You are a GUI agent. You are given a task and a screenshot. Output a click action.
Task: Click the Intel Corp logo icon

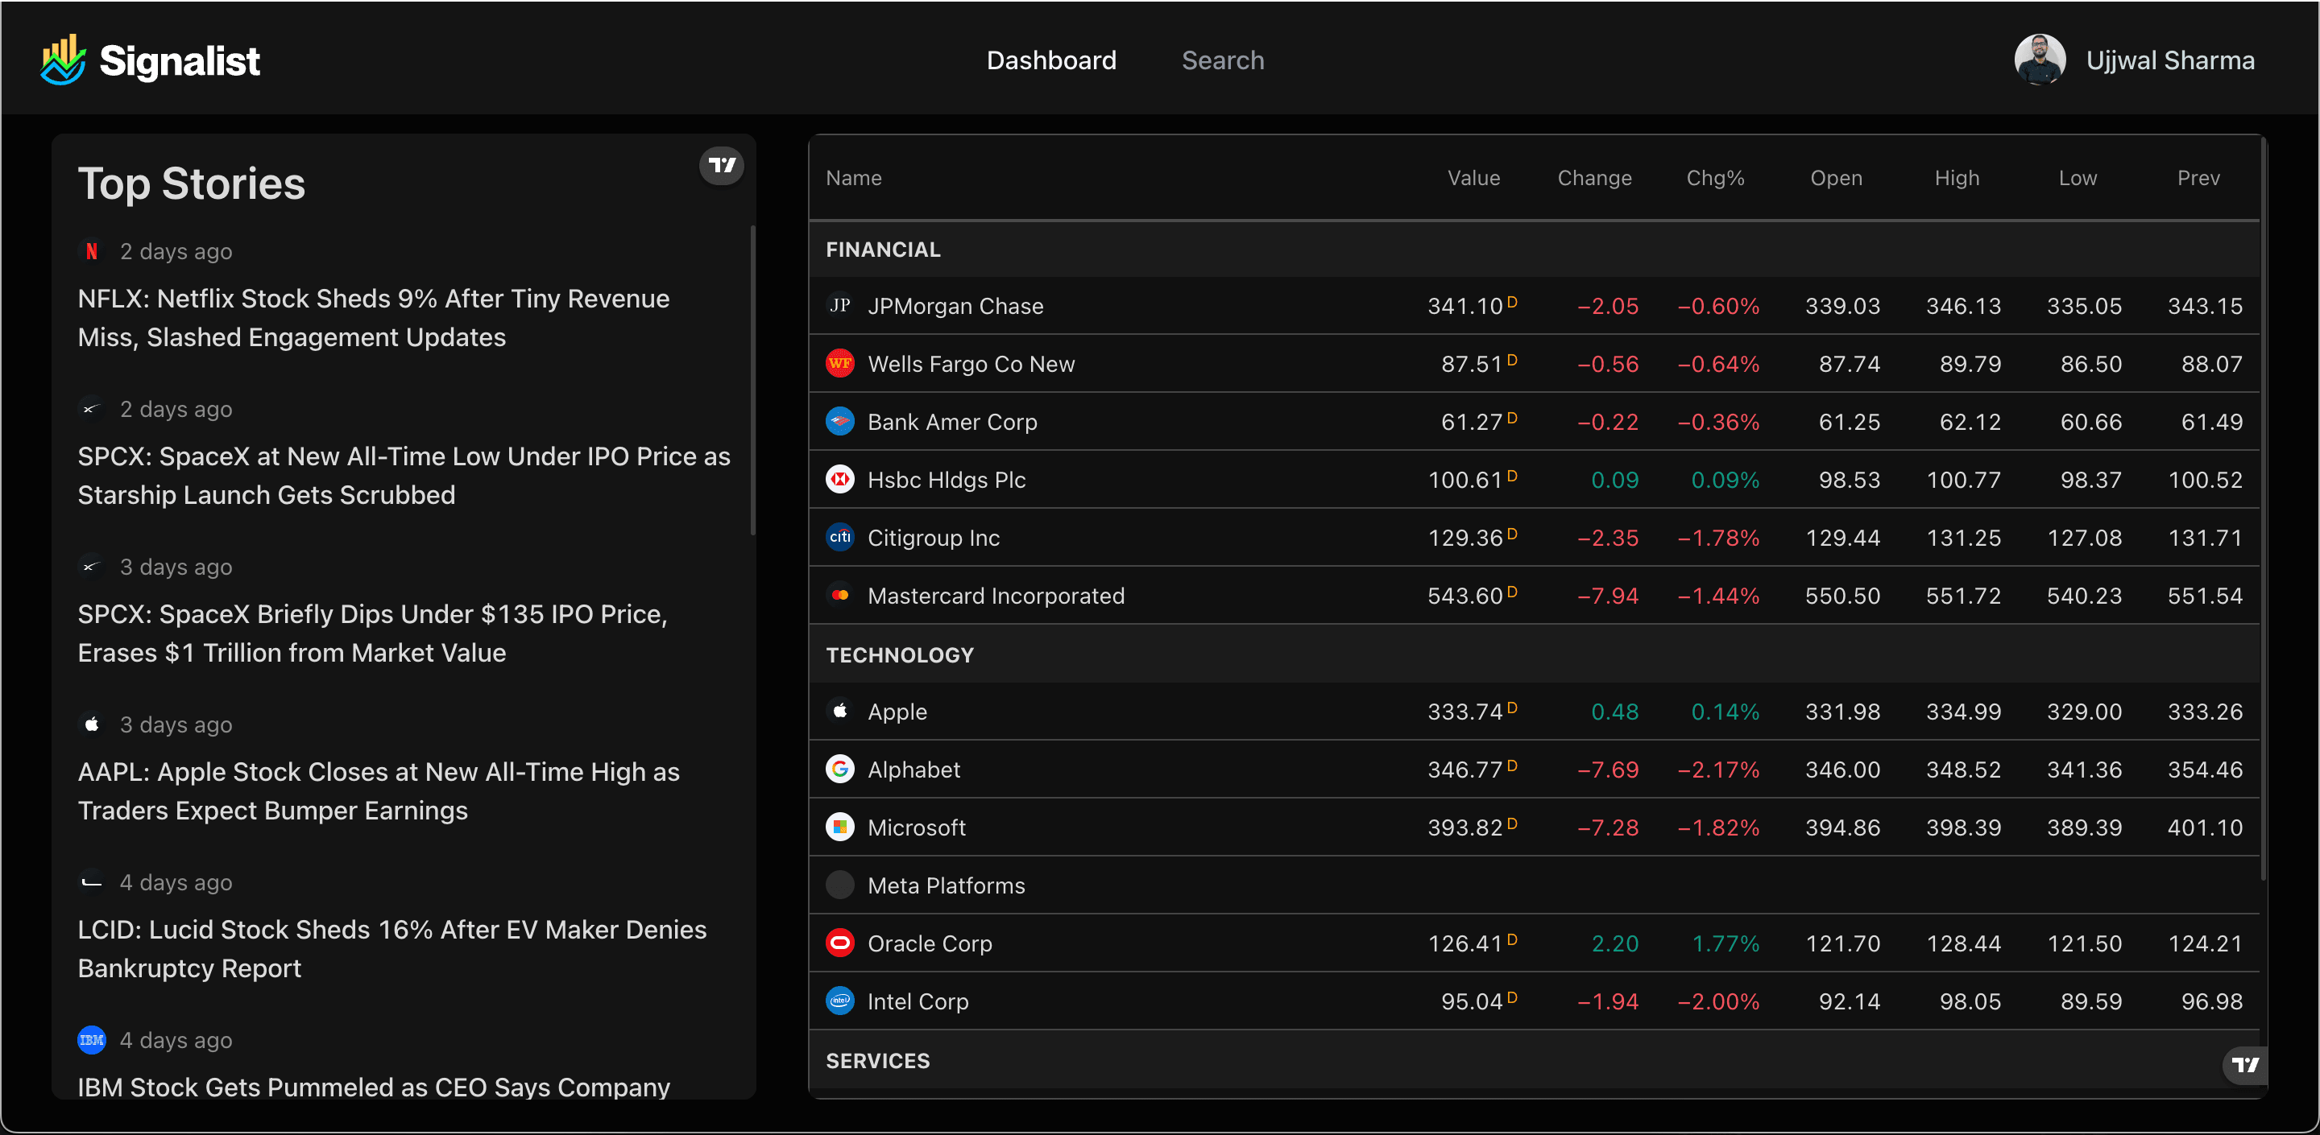[839, 1001]
